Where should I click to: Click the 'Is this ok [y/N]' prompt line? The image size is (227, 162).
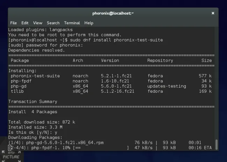[33, 132]
